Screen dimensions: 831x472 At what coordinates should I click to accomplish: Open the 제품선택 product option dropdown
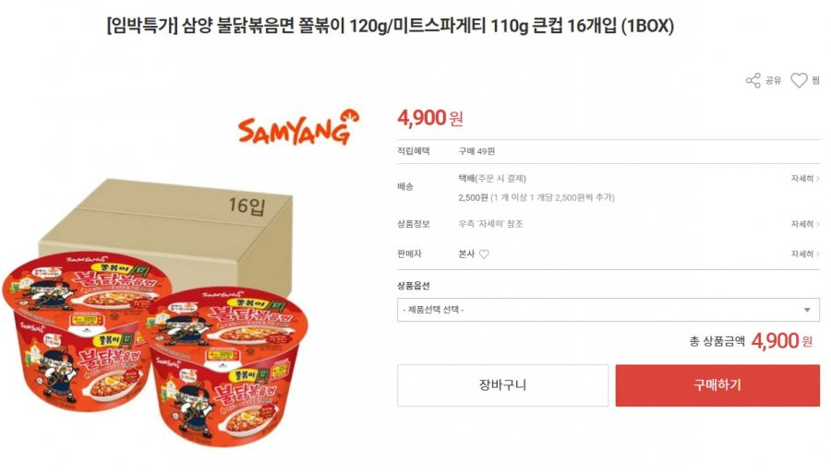pyautogui.click(x=608, y=310)
